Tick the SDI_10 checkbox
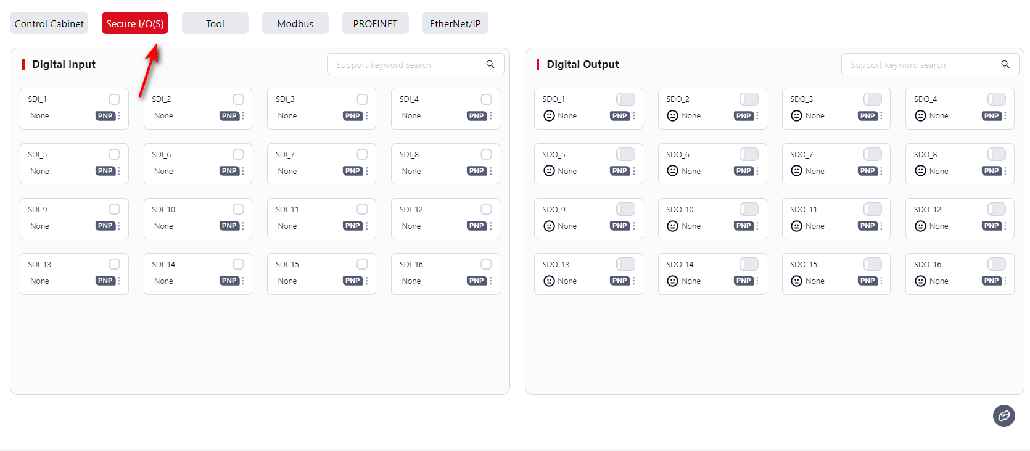The width and height of the screenshot is (1030, 451). (x=238, y=210)
